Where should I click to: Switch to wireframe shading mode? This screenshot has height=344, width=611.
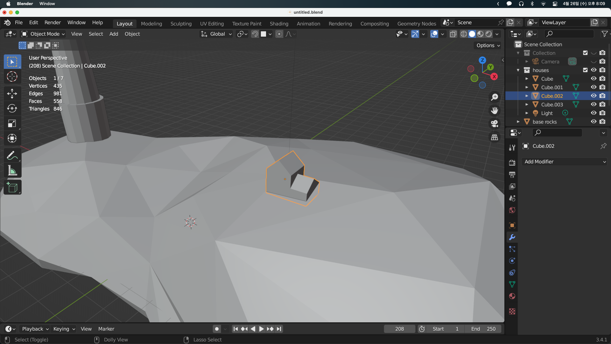click(x=464, y=34)
